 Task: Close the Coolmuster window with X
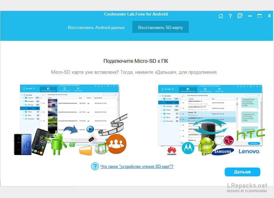tap(269, 16)
